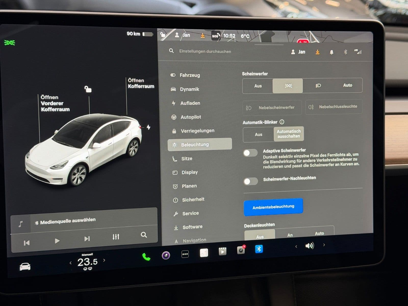Click the notification bell icon
408x306 pixels.
point(331,52)
